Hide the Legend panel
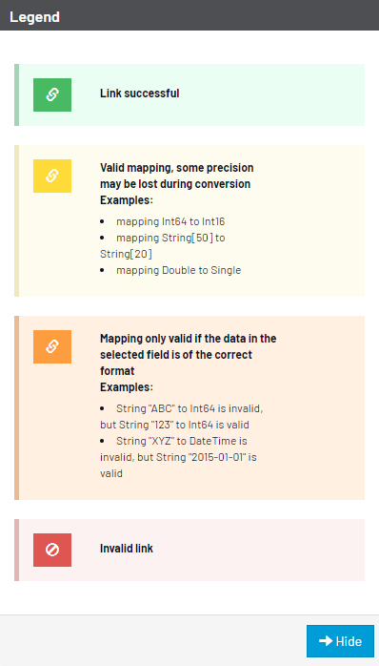This screenshot has height=666, width=379. click(340, 641)
